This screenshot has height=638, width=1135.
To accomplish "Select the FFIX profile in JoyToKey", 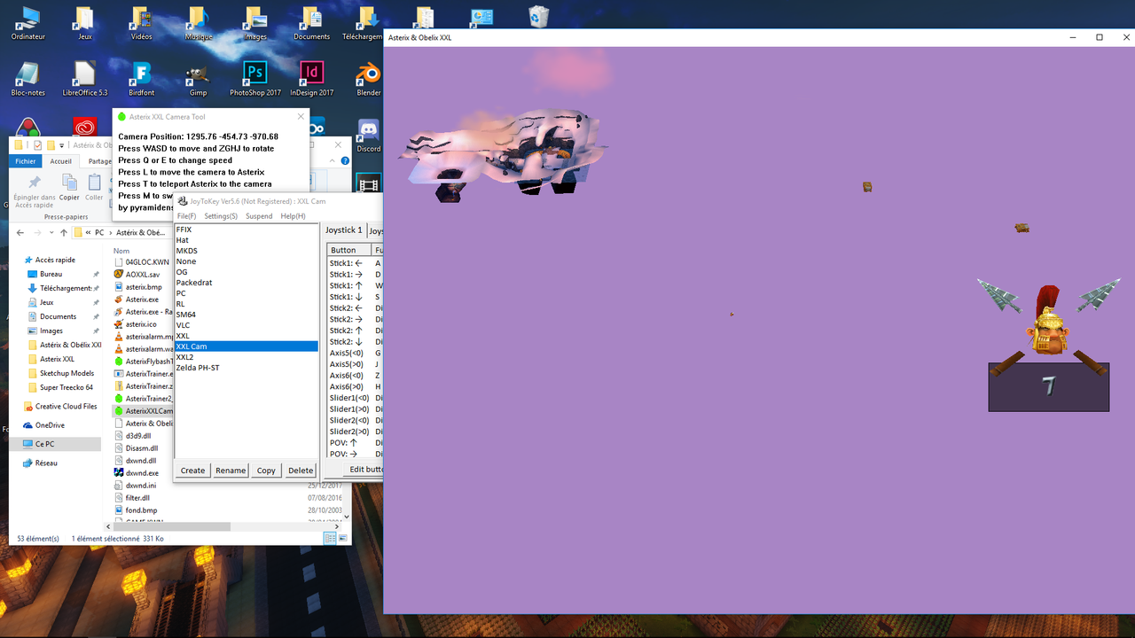I will pyautogui.click(x=246, y=230).
